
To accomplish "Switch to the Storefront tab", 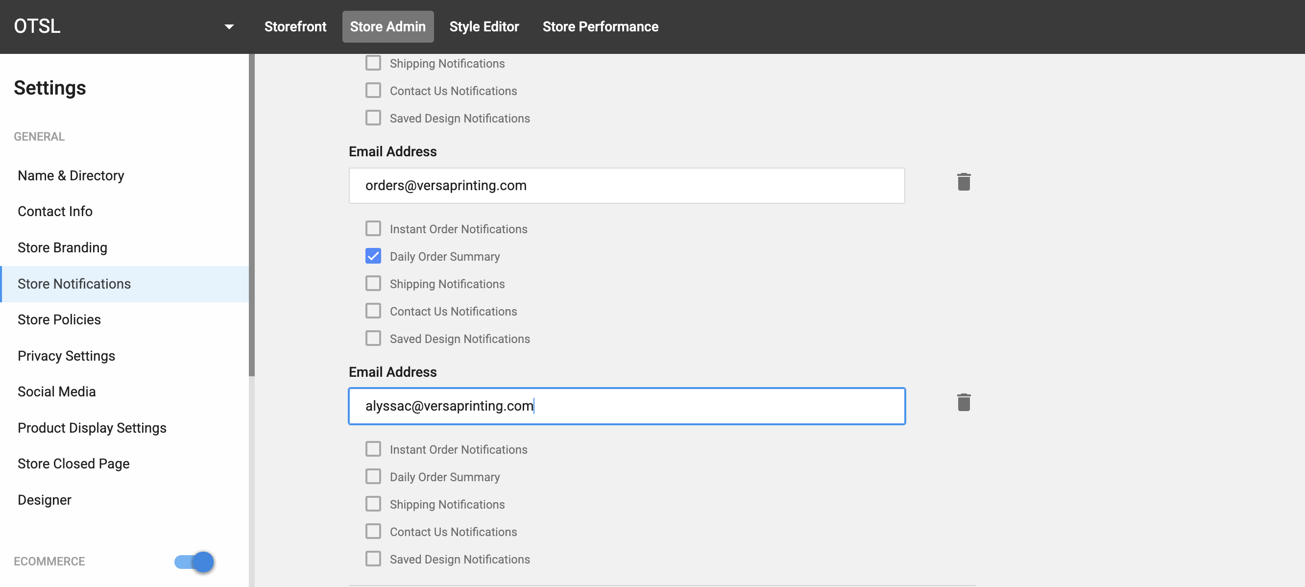I will coord(295,27).
